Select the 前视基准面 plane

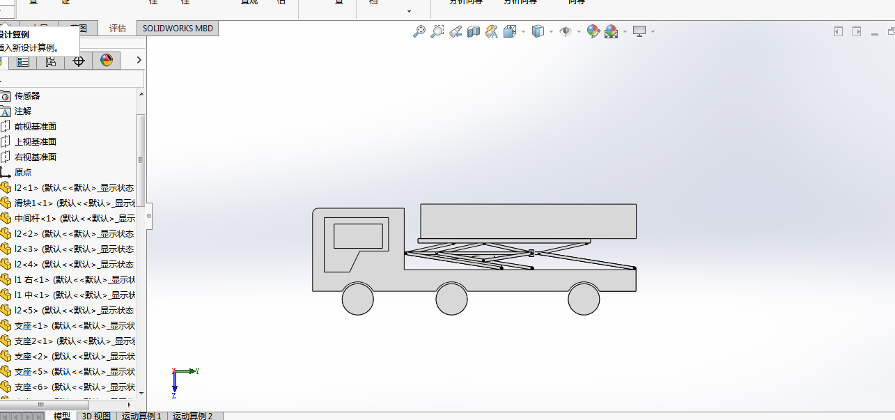click(36, 127)
